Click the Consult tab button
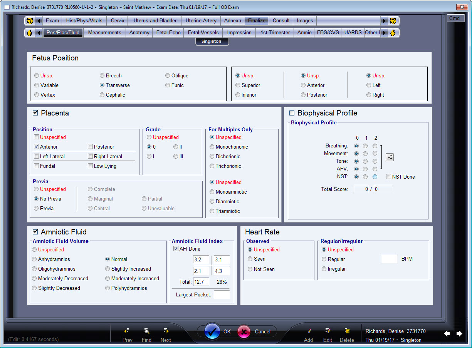This screenshot has width=472, height=348. click(281, 21)
